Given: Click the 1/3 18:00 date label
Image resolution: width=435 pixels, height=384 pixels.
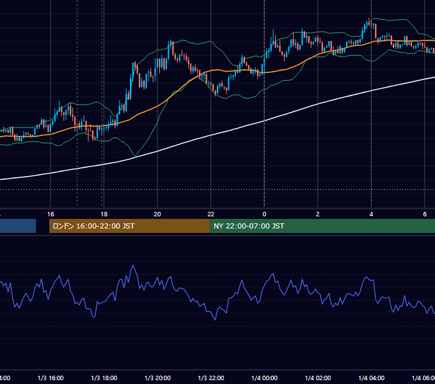Looking at the screenshot, I should (x=104, y=378).
